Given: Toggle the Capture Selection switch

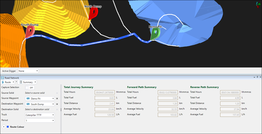Looking at the screenshot, I should point(30,88).
